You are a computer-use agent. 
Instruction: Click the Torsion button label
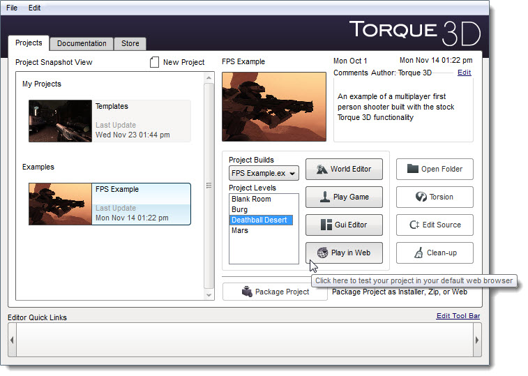[x=441, y=197]
